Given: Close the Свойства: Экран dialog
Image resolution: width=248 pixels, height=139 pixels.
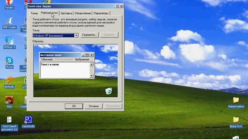Looking at the screenshot, I should 121,6.
